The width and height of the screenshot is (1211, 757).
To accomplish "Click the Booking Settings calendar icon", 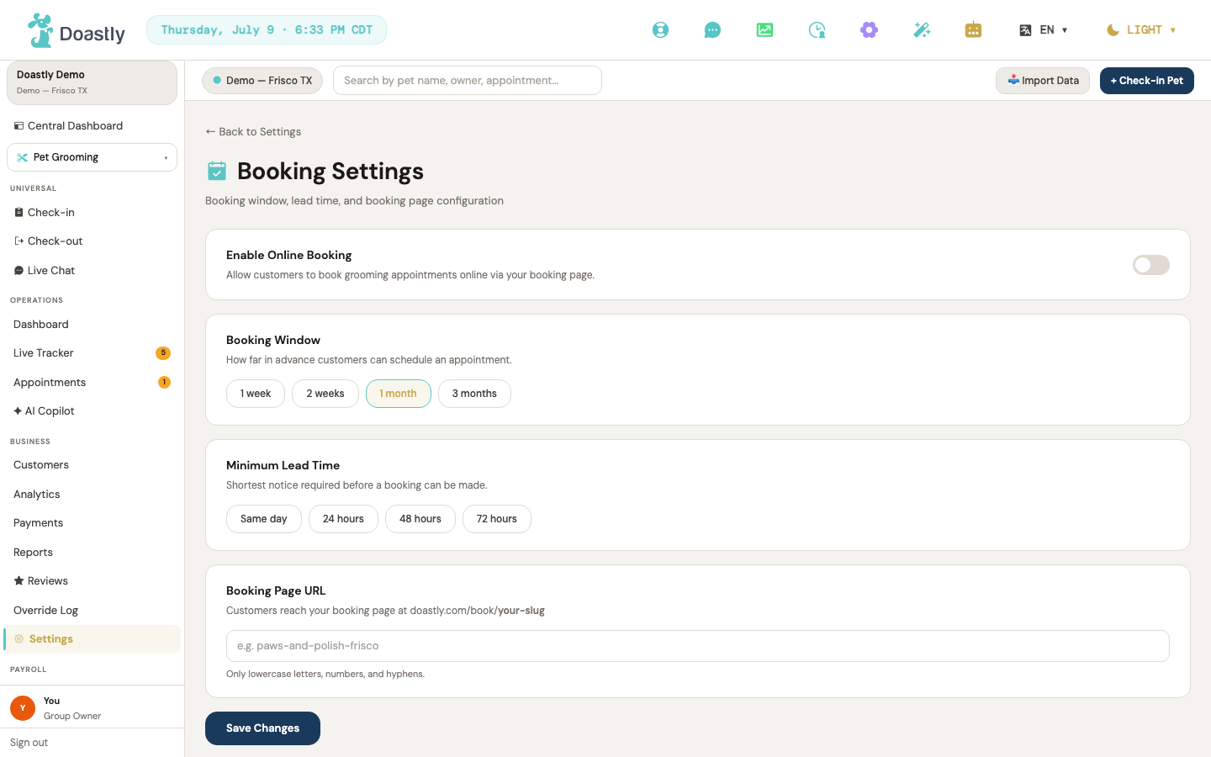I will click(217, 171).
